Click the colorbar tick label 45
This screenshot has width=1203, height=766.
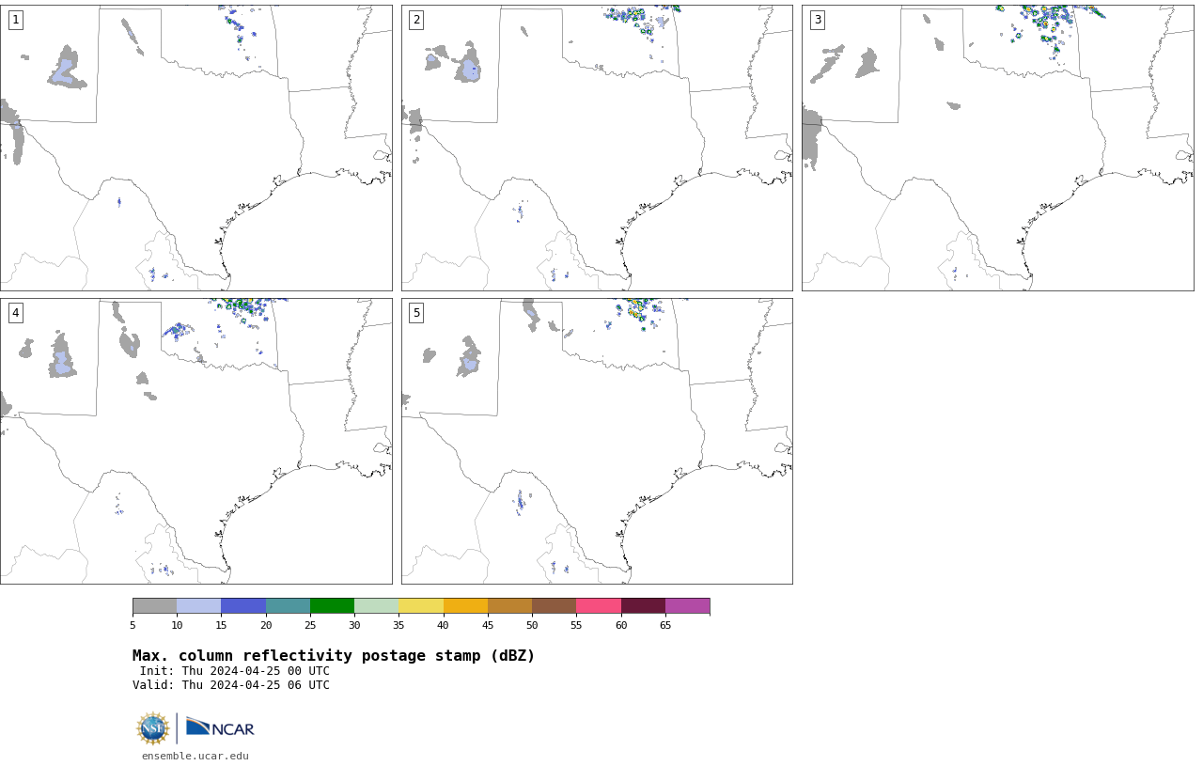pos(488,625)
